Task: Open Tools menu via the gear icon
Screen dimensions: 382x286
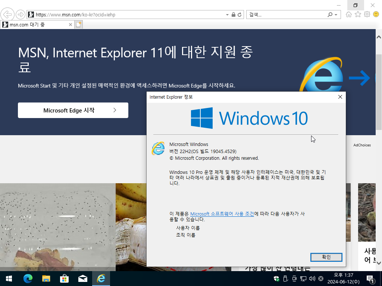Action: point(367,15)
